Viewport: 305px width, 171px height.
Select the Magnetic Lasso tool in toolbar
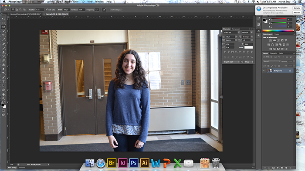[3, 27]
